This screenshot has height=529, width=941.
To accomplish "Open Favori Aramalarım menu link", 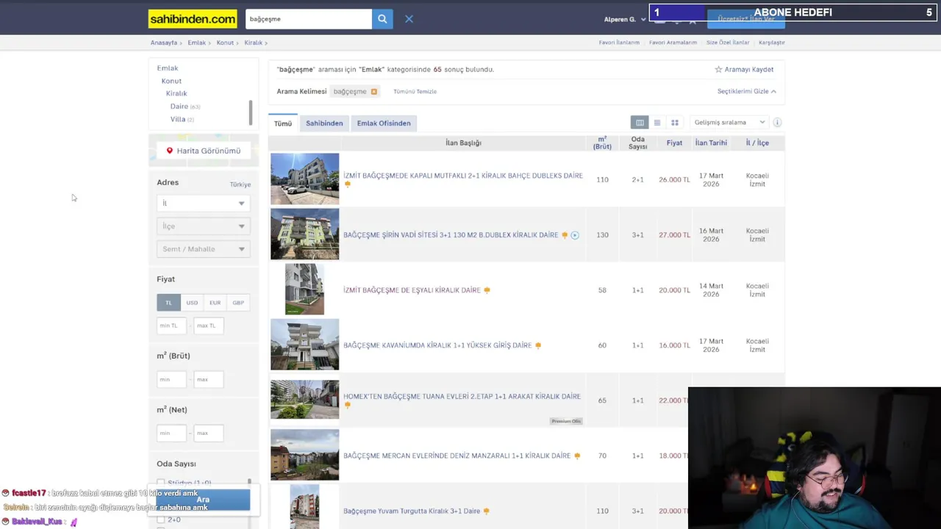I will point(673,43).
